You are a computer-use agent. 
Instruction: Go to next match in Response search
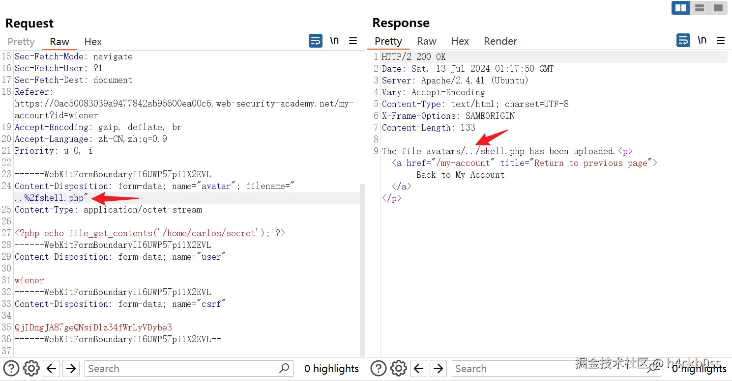click(x=438, y=368)
